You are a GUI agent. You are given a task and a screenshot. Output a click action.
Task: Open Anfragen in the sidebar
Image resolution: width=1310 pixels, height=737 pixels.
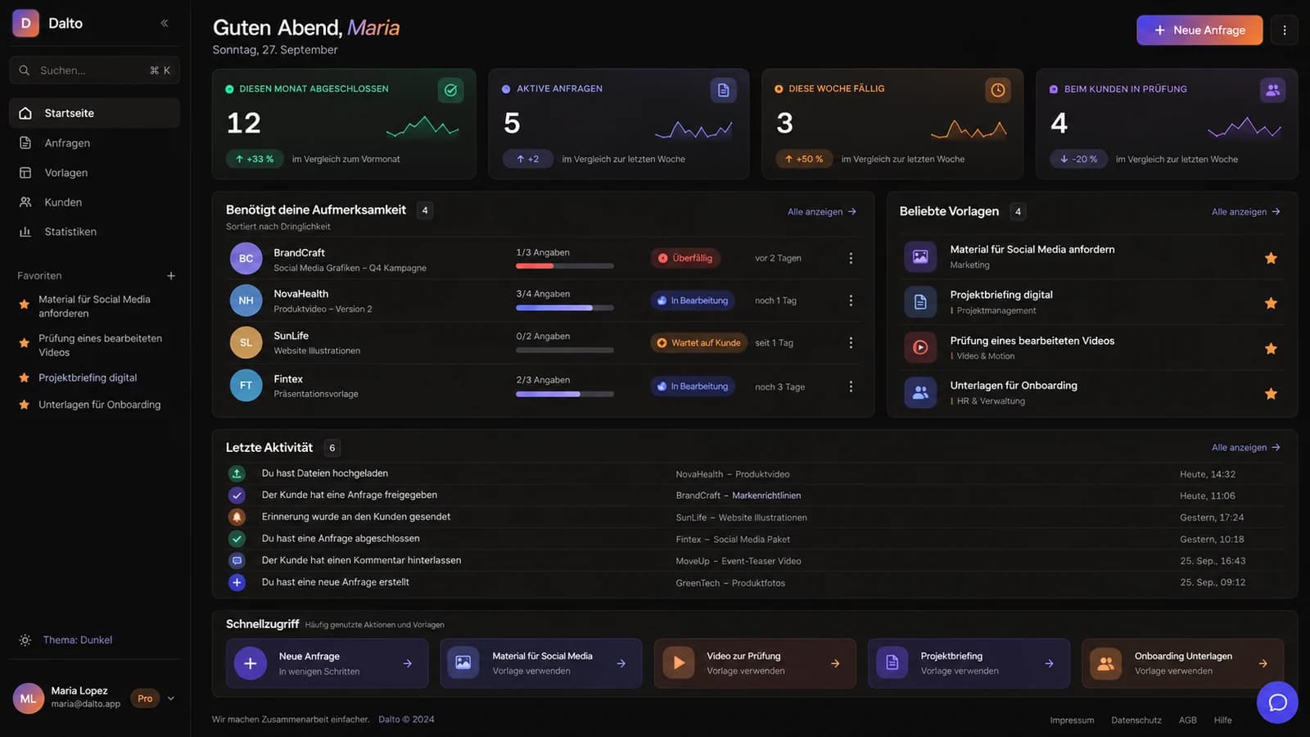click(94, 142)
